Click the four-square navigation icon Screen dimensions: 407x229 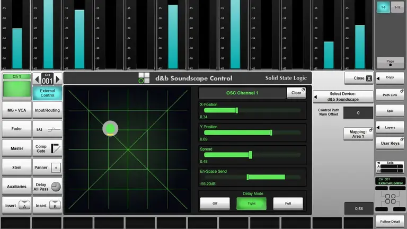click(x=390, y=199)
